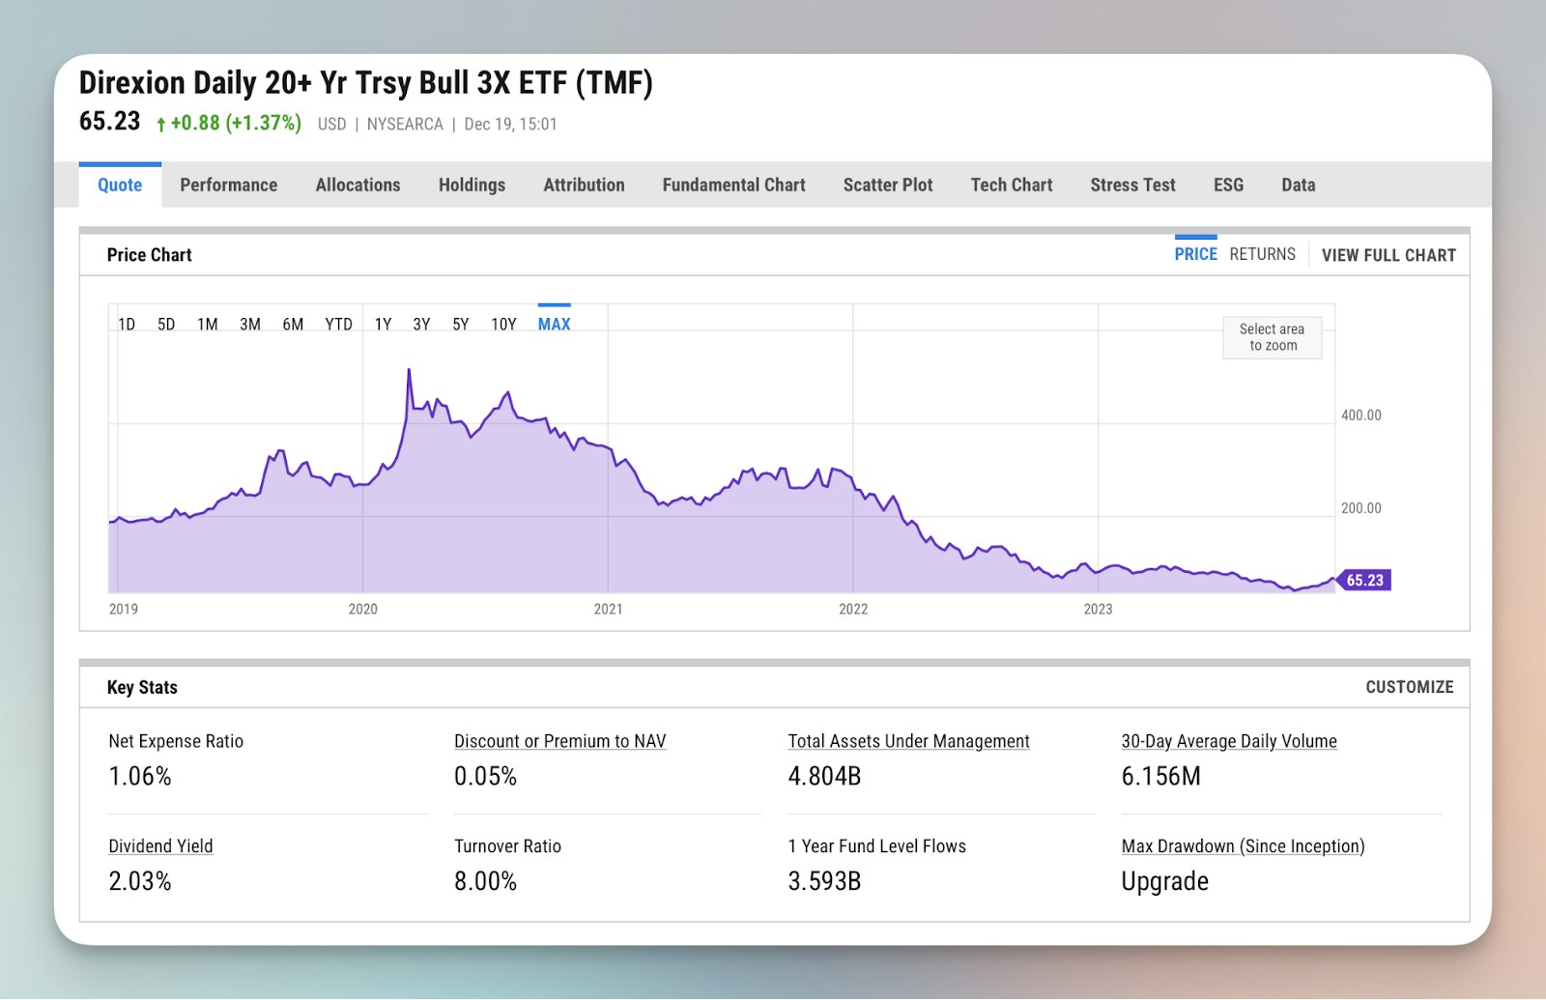Open the Dividend Yield definition link
The height and width of the screenshot is (1000, 1546).
[160, 845]
